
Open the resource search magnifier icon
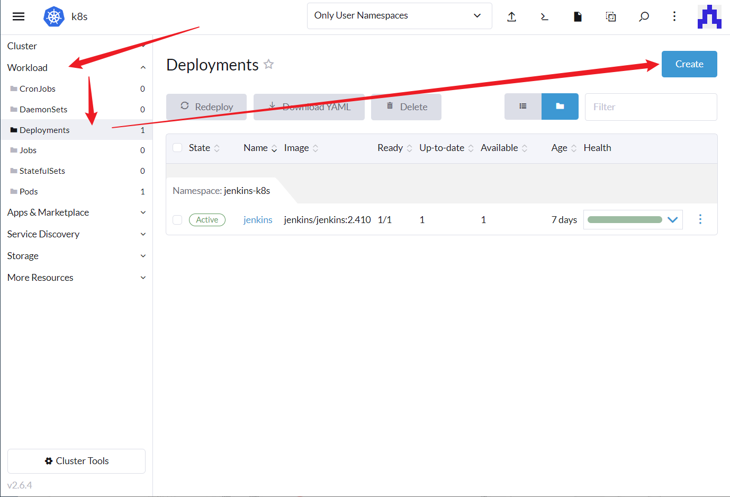click(644, 17)
